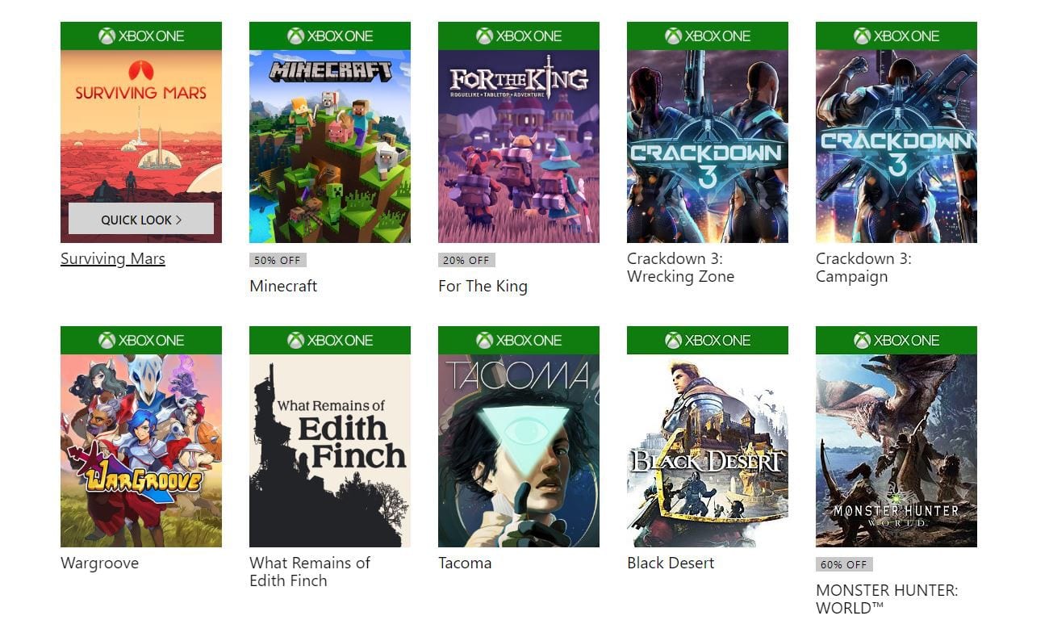
Task: Select the Tacoma cover art
Action: (518, 450)
